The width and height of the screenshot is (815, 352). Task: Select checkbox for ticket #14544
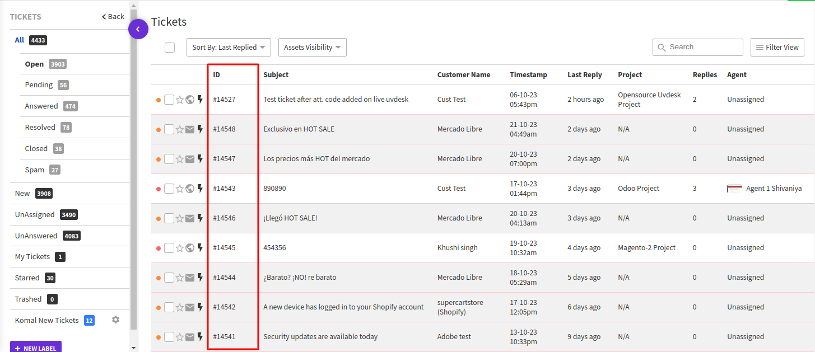tap(169, 278)
